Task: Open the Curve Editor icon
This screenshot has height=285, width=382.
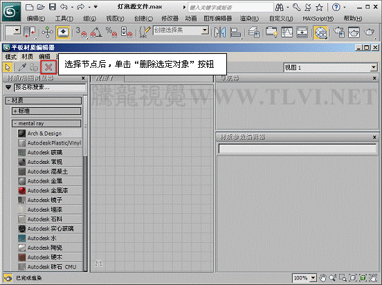Action: coord(286,32)
